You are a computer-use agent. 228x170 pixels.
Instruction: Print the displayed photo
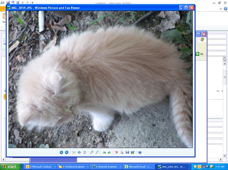point(122,153)
